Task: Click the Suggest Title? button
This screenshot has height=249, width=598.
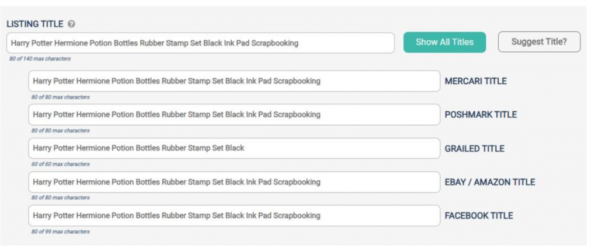Action: pyautogui.click(x=539, y=42)
